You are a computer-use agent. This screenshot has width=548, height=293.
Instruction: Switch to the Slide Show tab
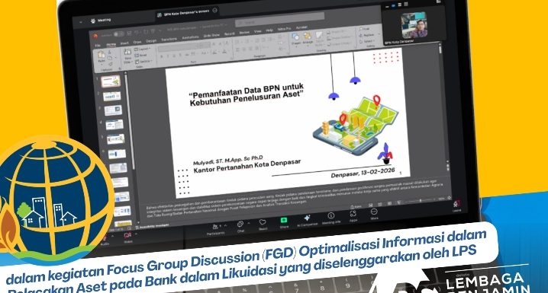click(211, 35)
